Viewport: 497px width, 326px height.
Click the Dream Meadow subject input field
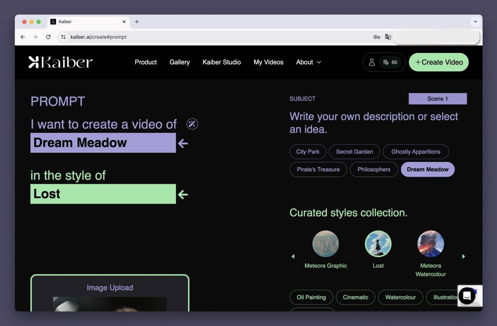(x=103, y=142)
